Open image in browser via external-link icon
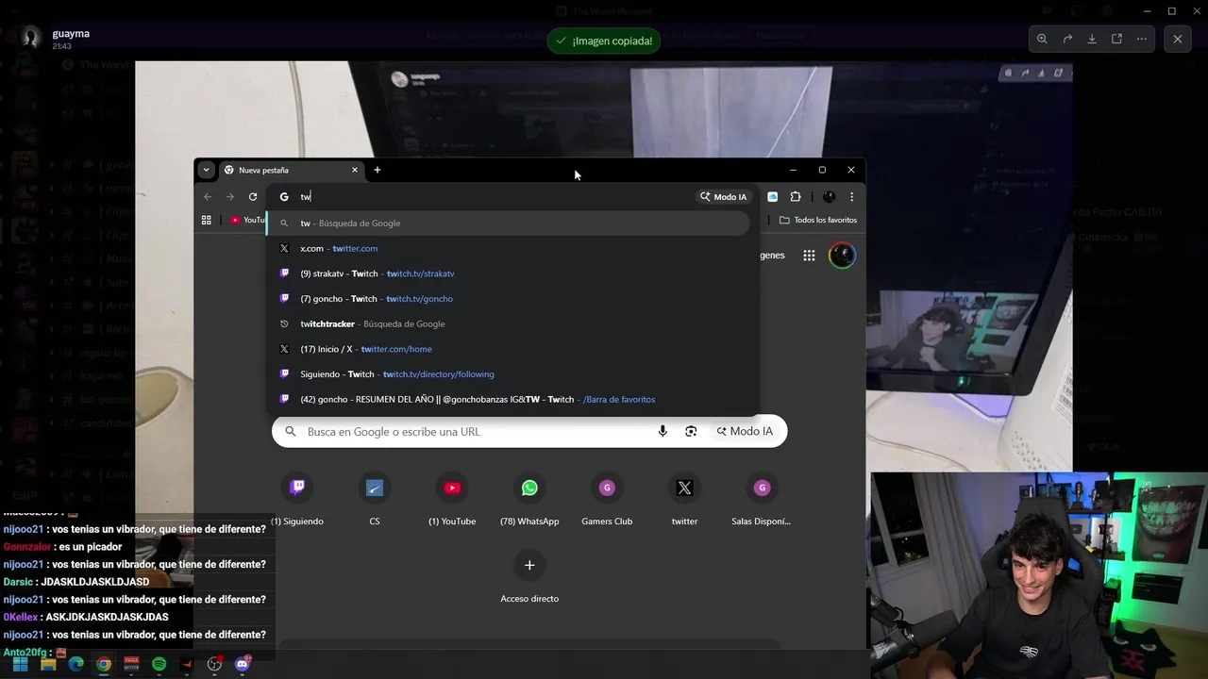1208x679 pixels. click(x=1116, y=39)
